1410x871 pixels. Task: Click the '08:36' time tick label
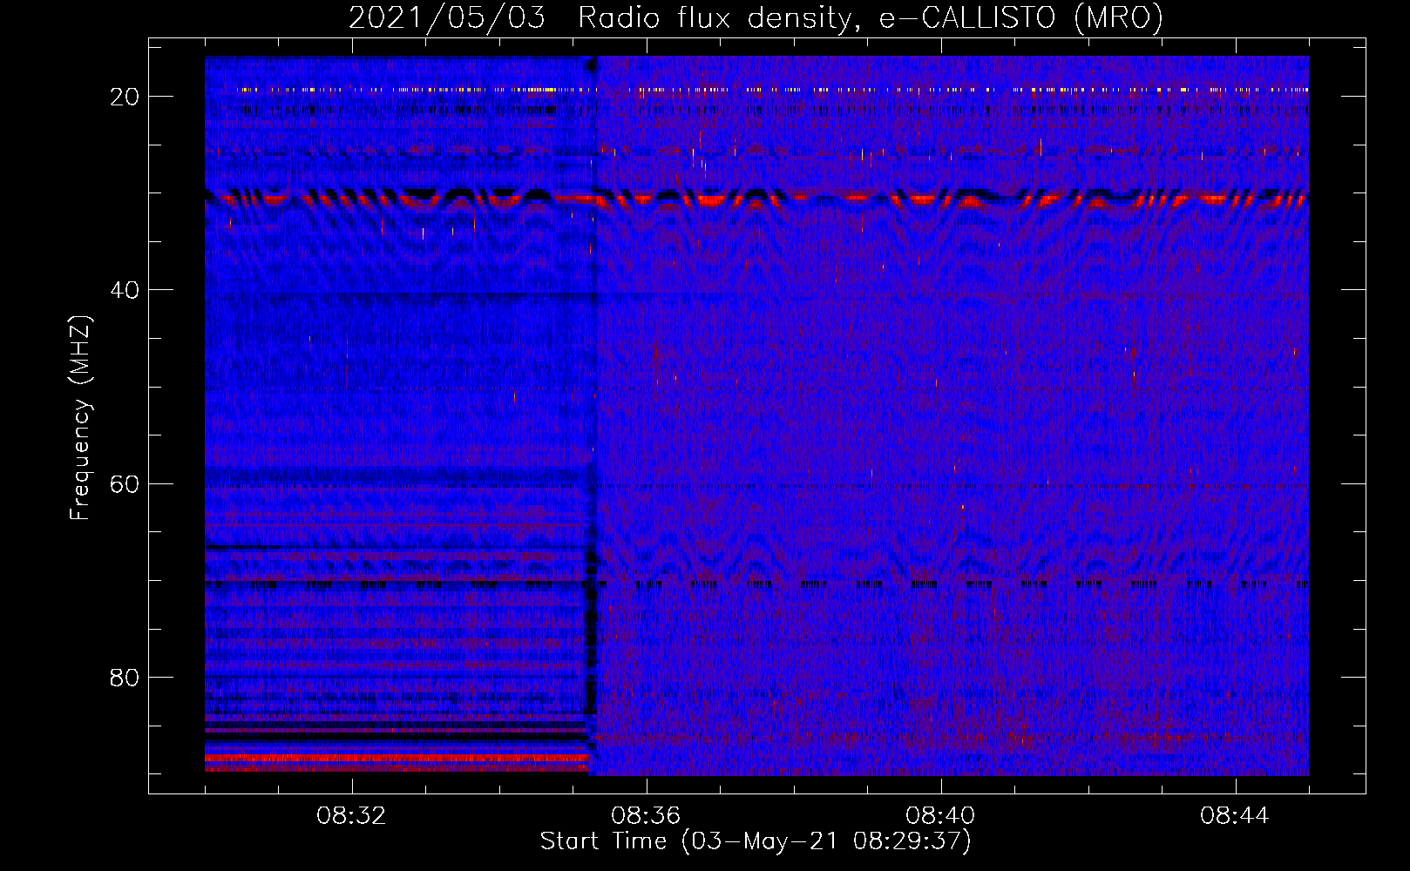[x=646, y=816]
